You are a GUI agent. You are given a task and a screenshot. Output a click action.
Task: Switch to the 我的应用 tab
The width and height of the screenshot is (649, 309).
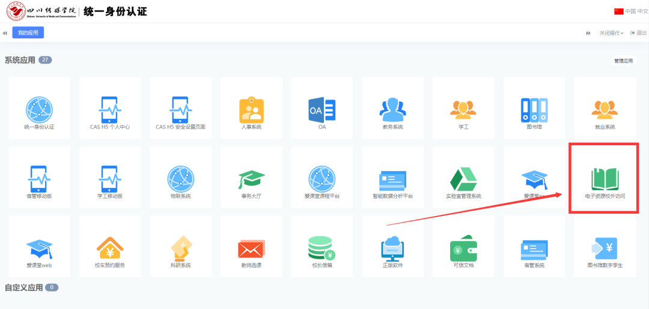pyautogui.click(x=28, y=33)
